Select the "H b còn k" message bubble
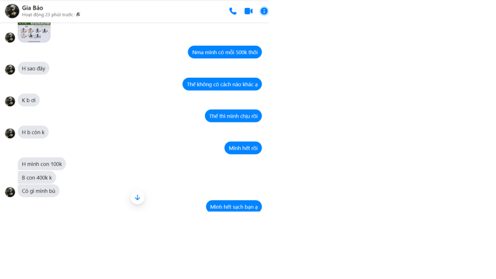The height and width of the screenshot is (279, 496). [33, 132]
